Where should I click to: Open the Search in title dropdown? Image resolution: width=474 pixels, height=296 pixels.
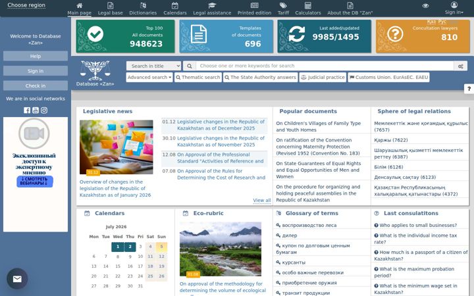(153, 66)
